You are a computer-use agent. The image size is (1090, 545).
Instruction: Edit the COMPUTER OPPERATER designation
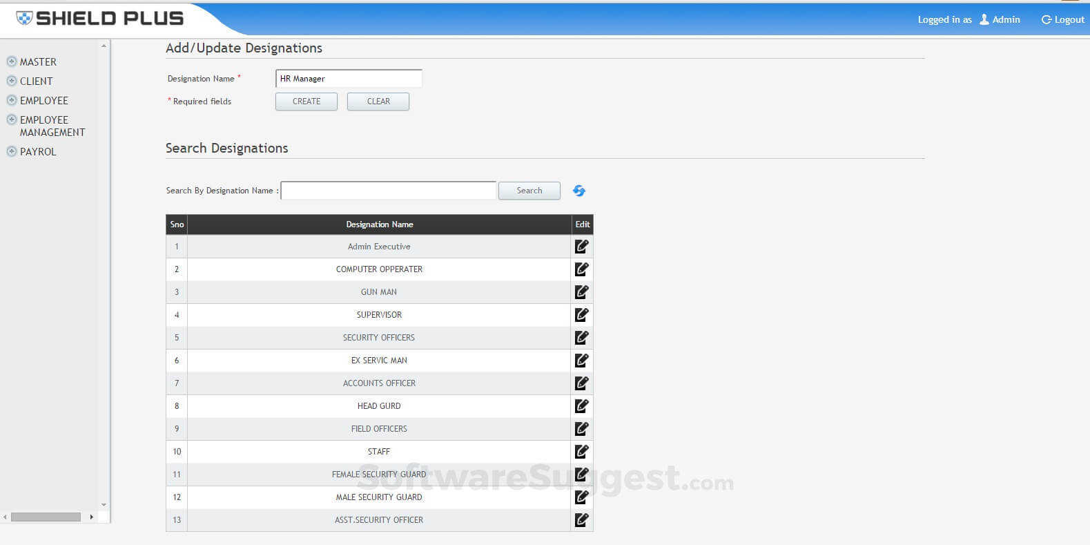[x=582, y=269]
